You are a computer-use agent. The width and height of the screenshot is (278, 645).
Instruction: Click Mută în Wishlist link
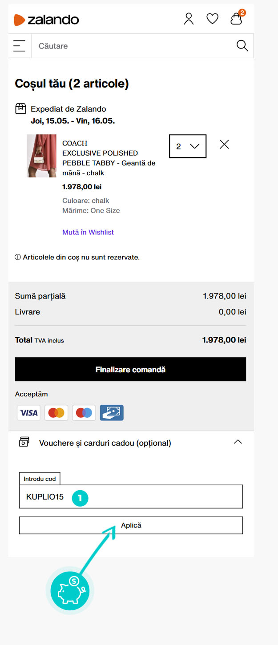tap(88, 232)
